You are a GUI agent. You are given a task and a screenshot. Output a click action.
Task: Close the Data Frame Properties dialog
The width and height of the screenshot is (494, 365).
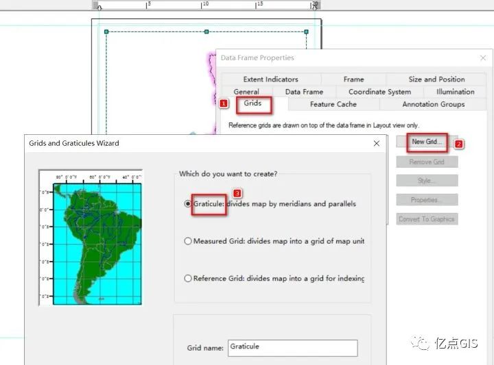pos(483,58)
